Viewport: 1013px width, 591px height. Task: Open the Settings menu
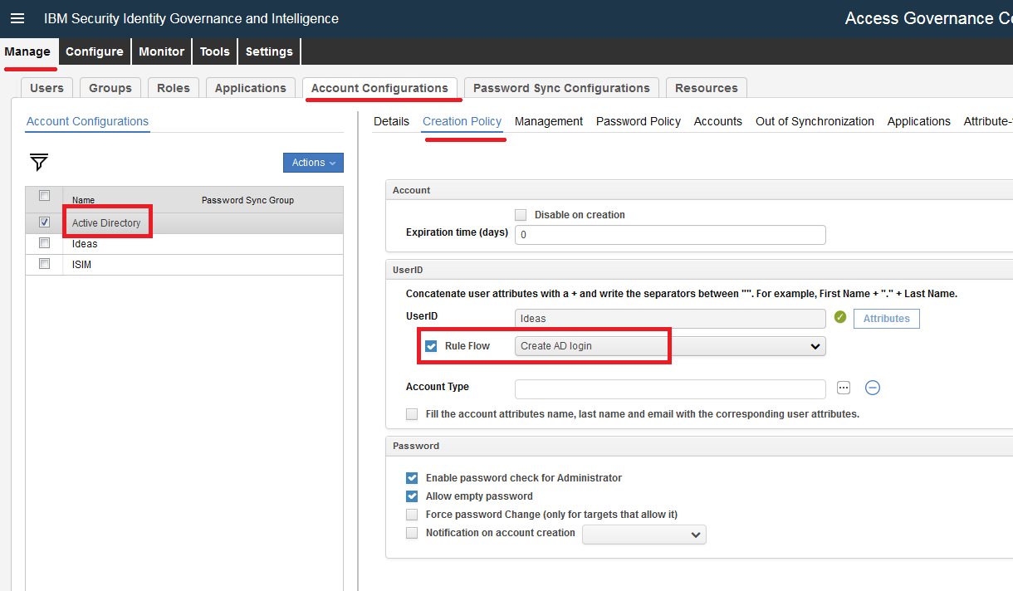point(269,51)
